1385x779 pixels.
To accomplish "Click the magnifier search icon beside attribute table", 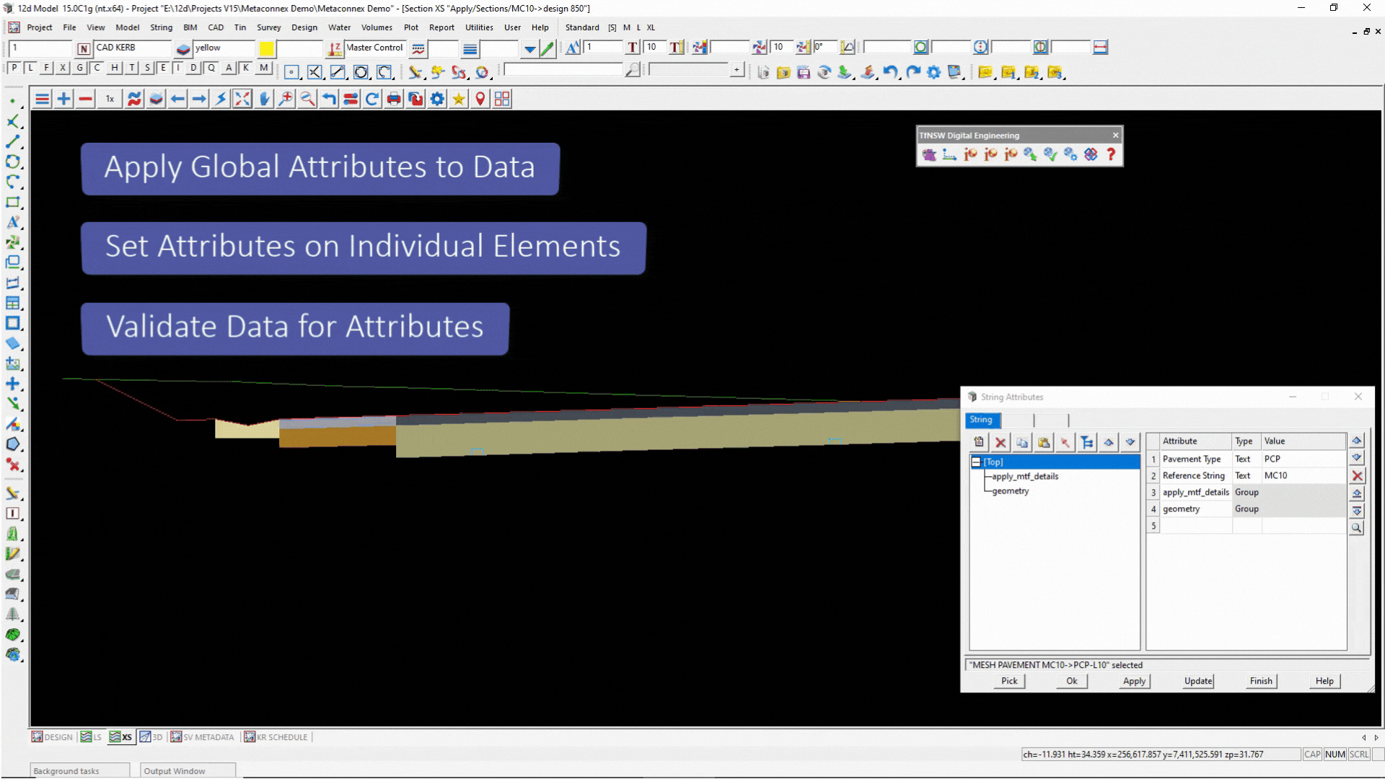I will coord(1357,528).
